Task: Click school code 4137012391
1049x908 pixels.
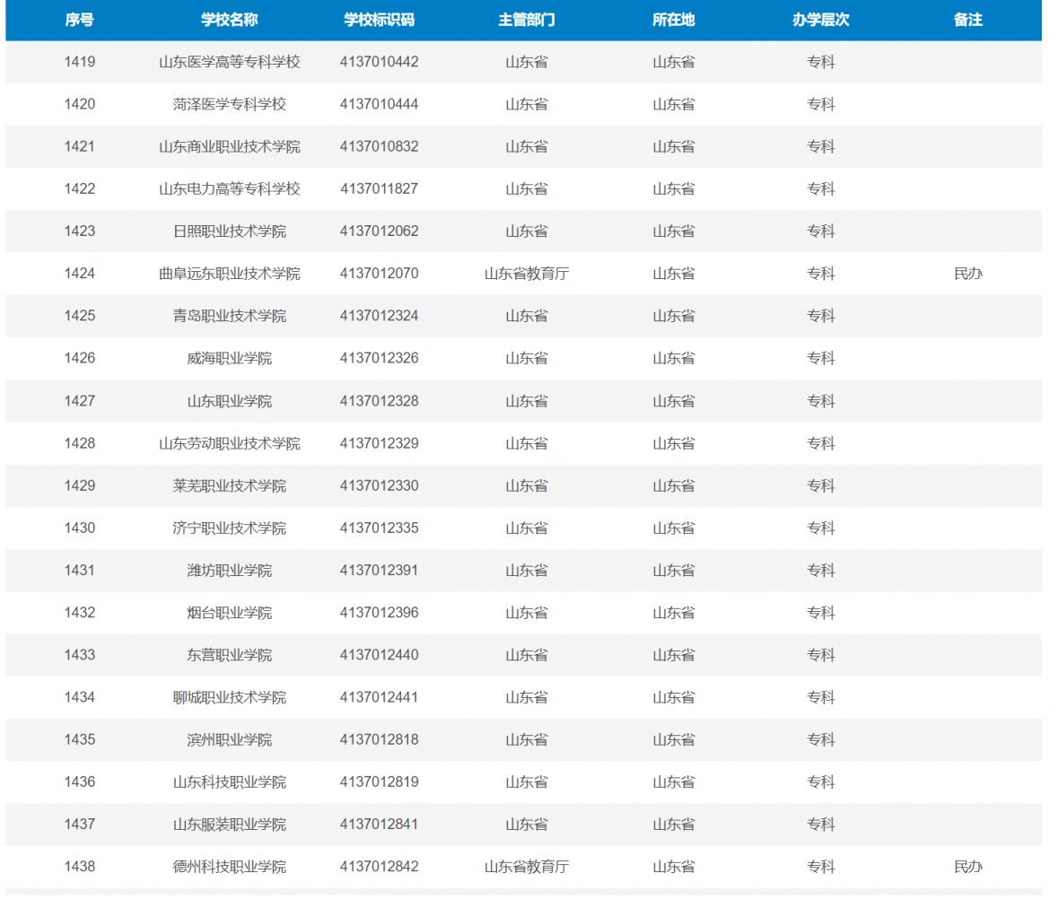Action: (380, 570)
